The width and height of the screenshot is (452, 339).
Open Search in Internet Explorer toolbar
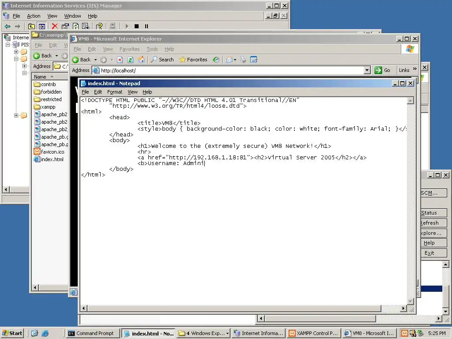162,60
